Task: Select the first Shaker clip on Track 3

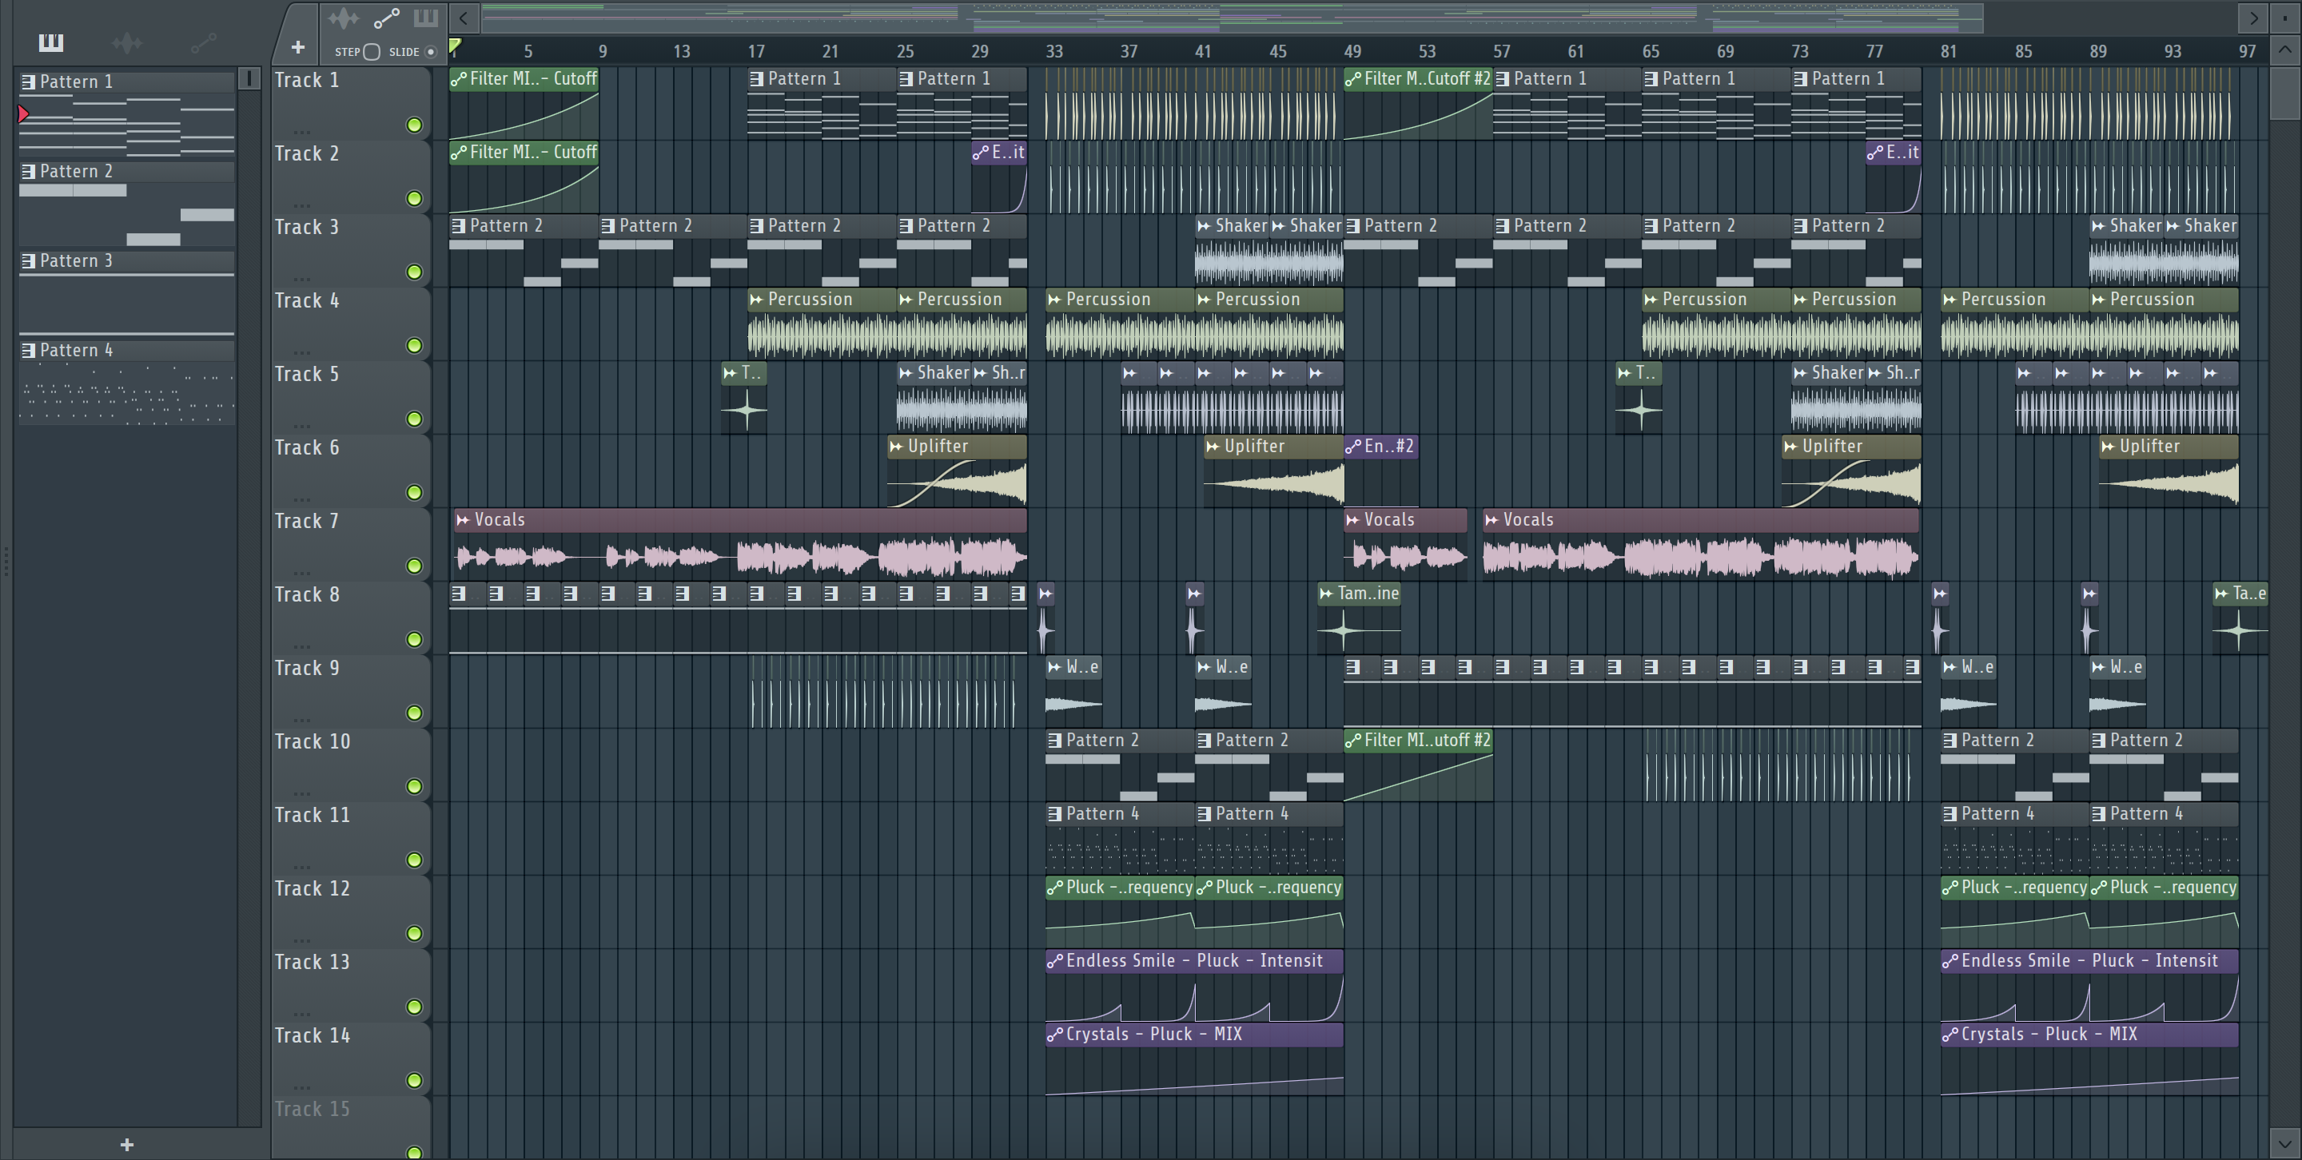Action: click(x=1232, y=250)
